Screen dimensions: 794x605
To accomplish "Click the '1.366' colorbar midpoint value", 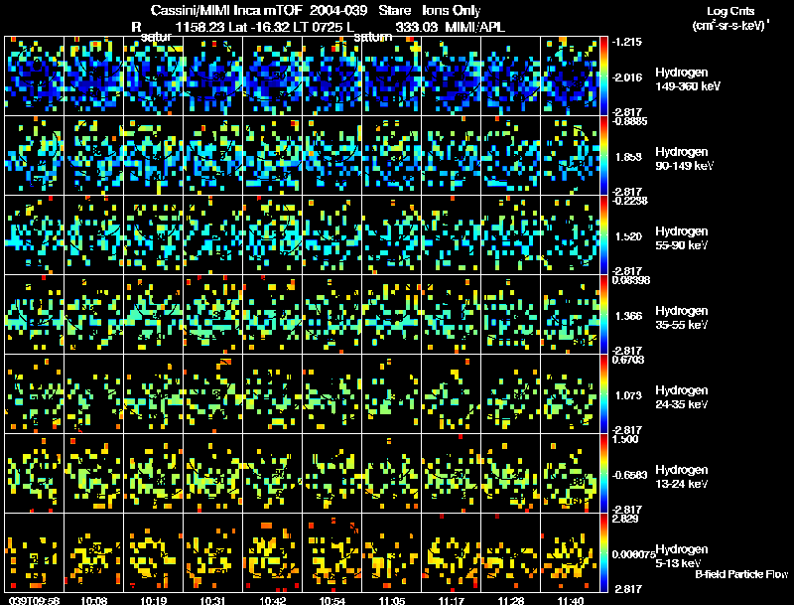I will click(628, 316).
